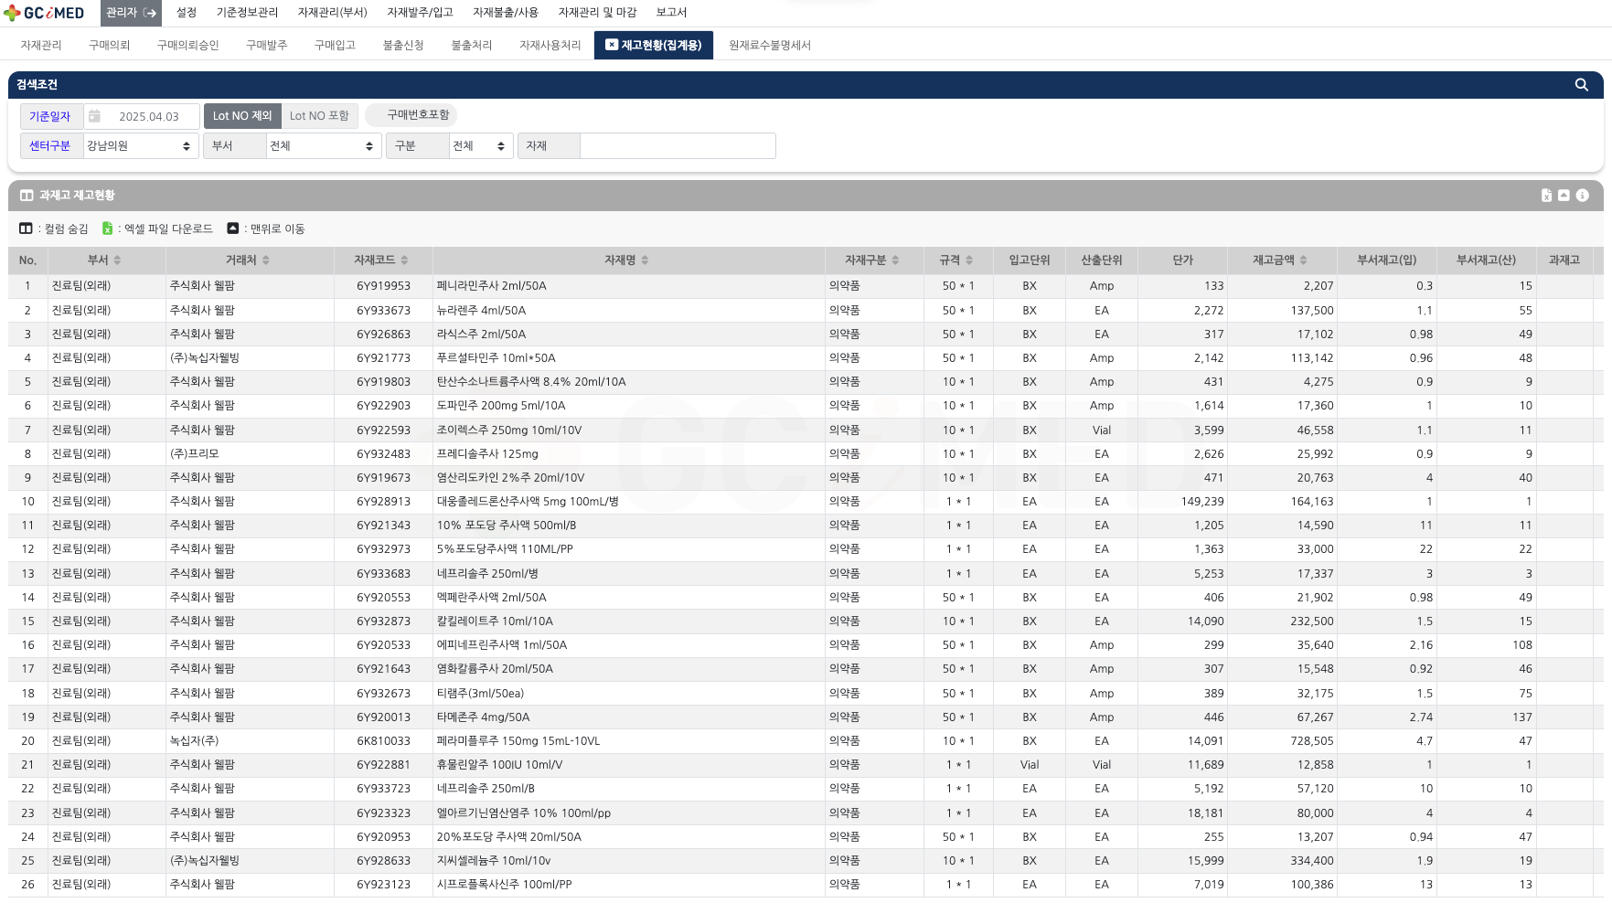
Task: Select the Lot NO 제외 option
Action: coord(242,116)
